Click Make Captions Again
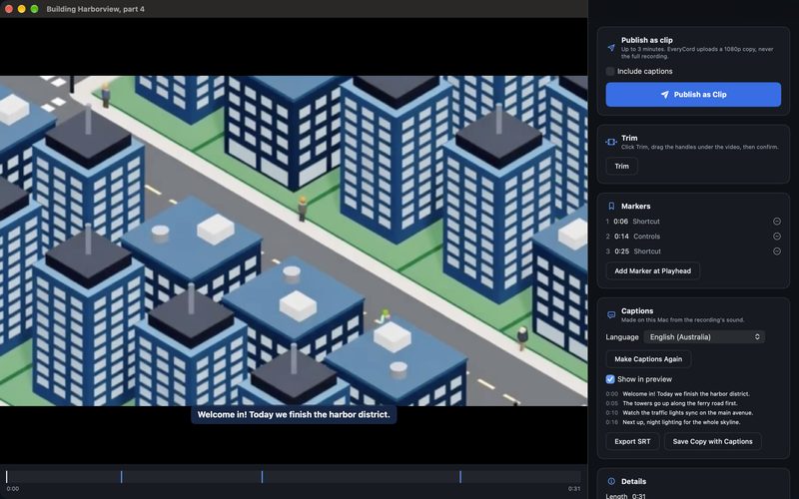799x499 pixels. click(x=648, y=359)
